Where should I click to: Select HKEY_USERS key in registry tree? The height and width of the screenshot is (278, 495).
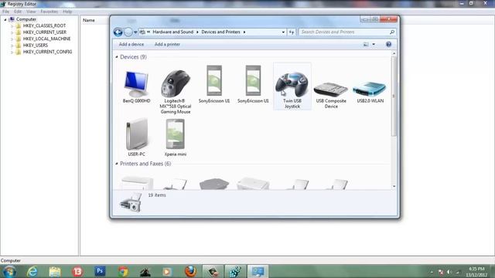(36, 46)
